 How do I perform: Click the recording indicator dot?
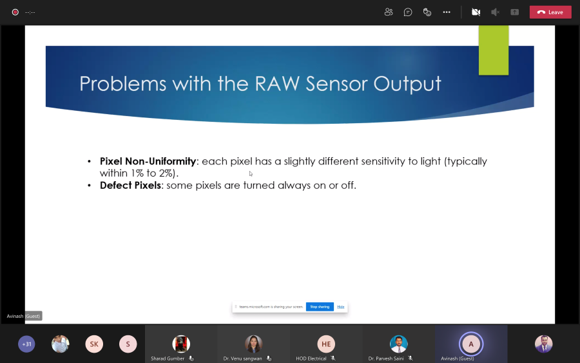point(15,12)
